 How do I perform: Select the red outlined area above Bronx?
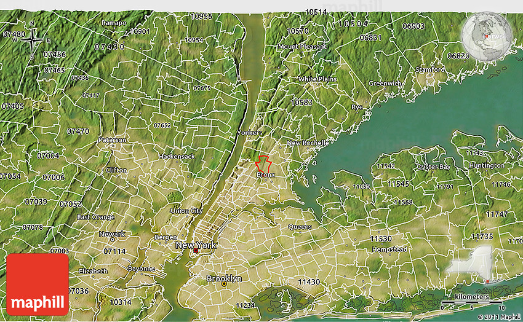(263, 163)
